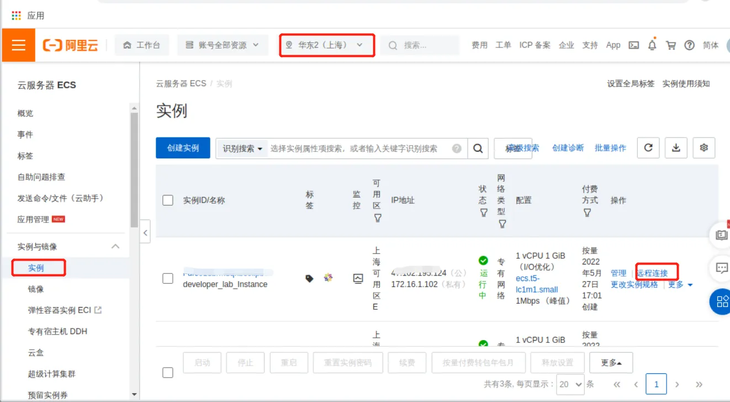Viewport: 730px width, 402px height.
Task: Go to next page arrow
Action: tap(677, 384)
